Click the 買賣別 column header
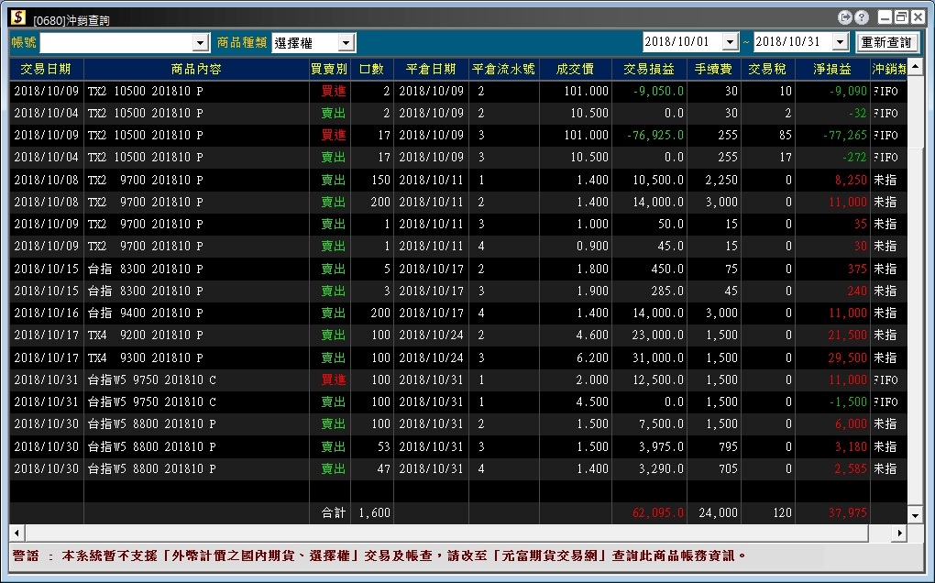 coord(329,69)
